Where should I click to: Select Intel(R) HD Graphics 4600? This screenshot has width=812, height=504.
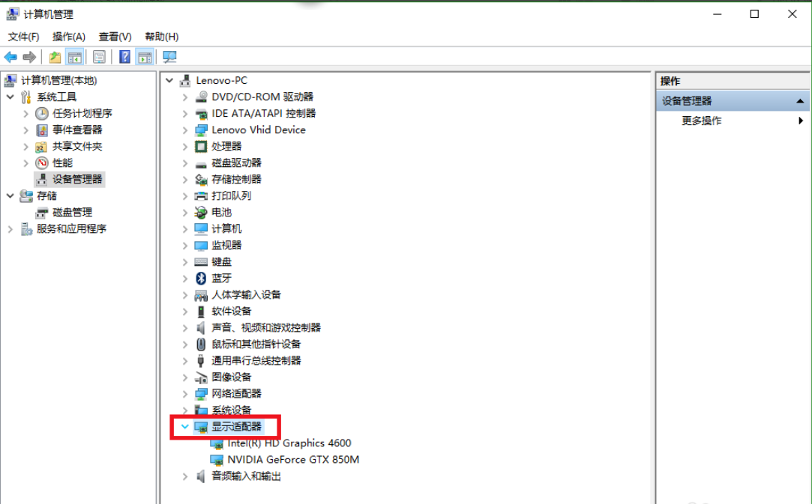(x=289, y=443)
